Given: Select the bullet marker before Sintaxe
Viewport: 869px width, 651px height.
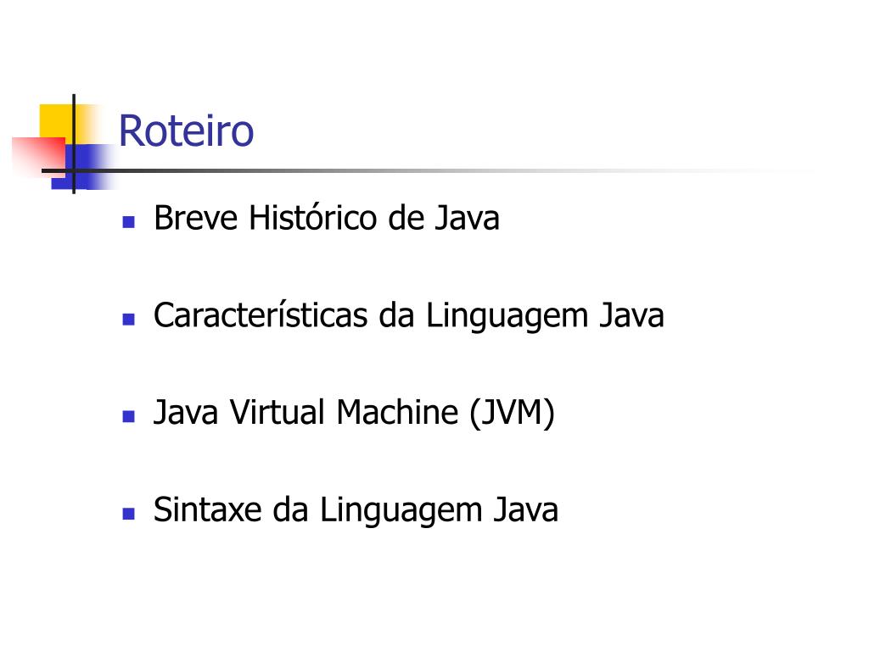Looking at the screenshot, I should [129, 514].
